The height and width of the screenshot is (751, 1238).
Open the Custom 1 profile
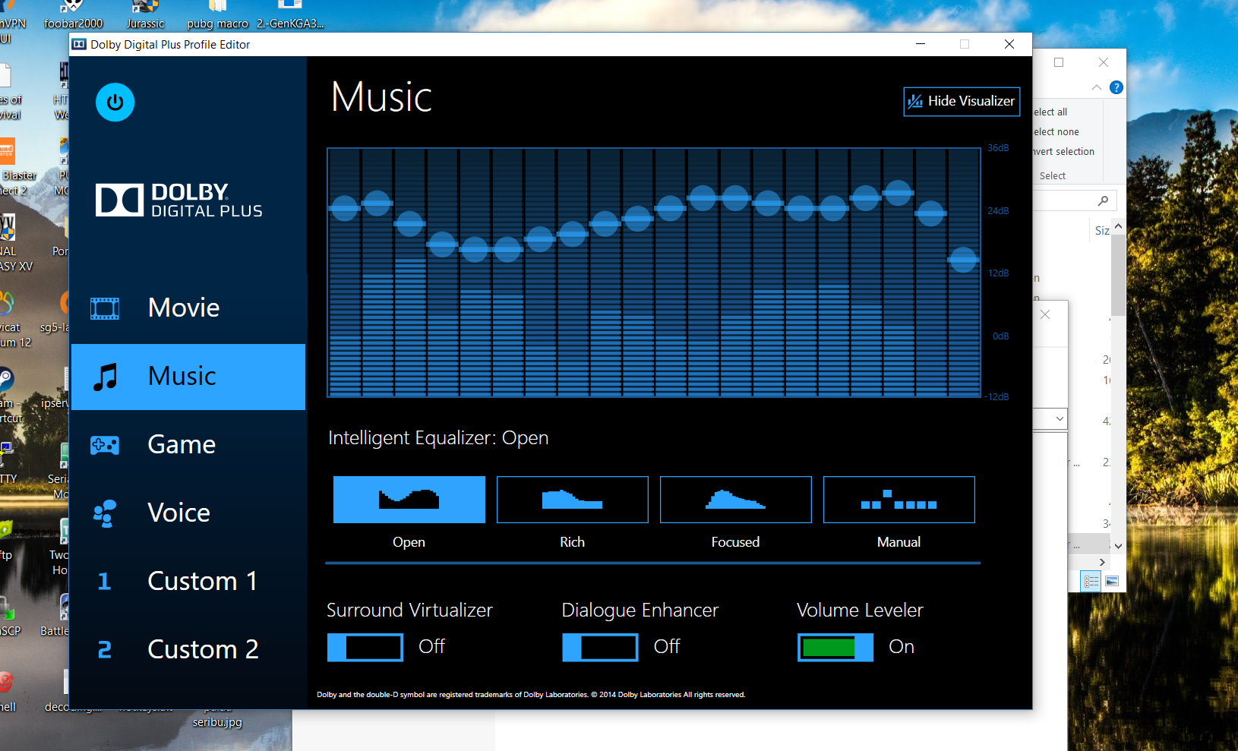click(188, 581)
